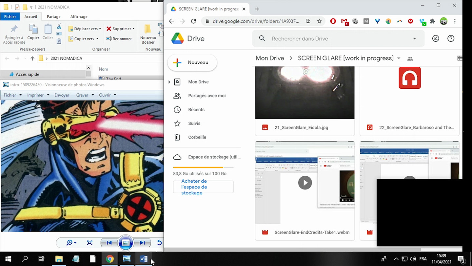This screenshot has height=266, width=472.
Task: Open the Vimeo extension icon
Action: (422, 22)
